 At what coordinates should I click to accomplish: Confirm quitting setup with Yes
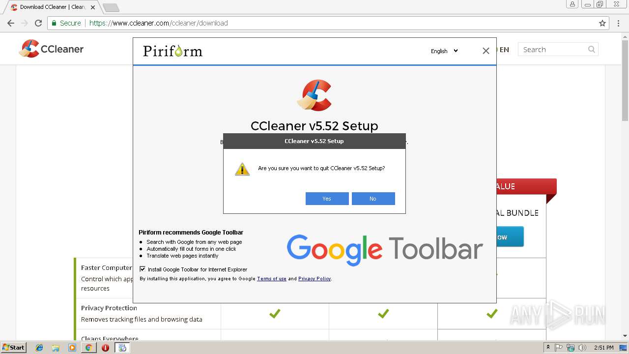tap(327, 199)
